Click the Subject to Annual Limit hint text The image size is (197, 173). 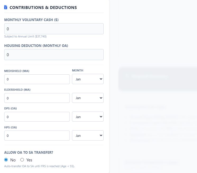(25, 36)
